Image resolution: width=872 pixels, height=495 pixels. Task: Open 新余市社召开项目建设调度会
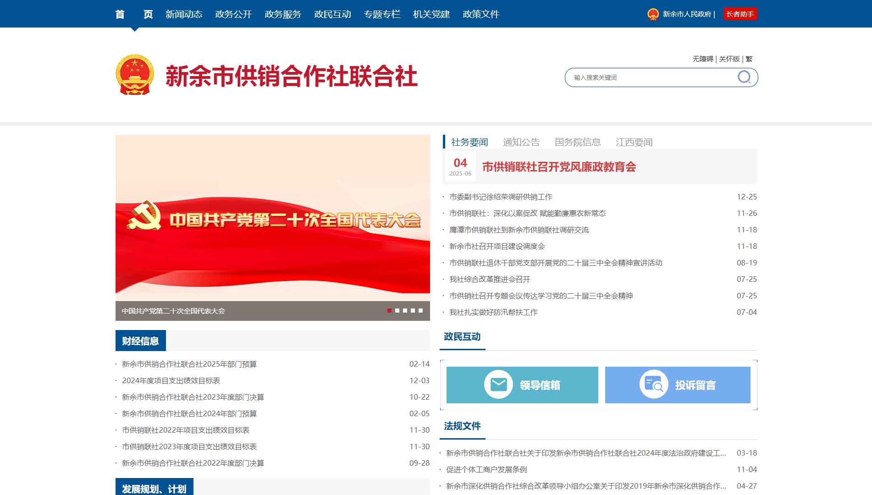pos(497,246)
